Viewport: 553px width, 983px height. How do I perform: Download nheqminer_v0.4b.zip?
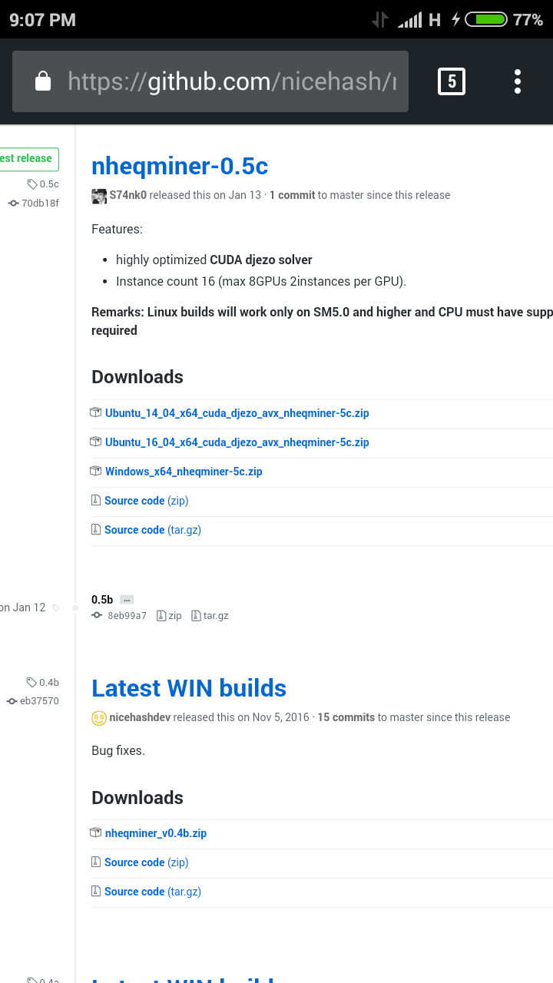156,833
